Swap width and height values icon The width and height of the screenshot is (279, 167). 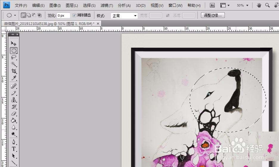pyautogui.click(x=168, y=16)
